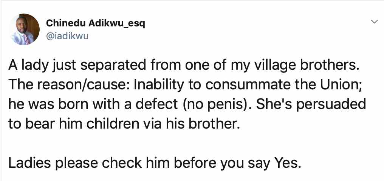The width and height of the screenshot is (384, 181).
Task: Open the tweet options chevron menu
Action: click(374, 22)
